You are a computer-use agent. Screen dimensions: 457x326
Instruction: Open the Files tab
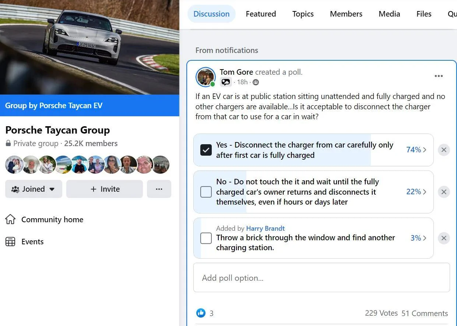pyautogui.click(x=424, y=14)
